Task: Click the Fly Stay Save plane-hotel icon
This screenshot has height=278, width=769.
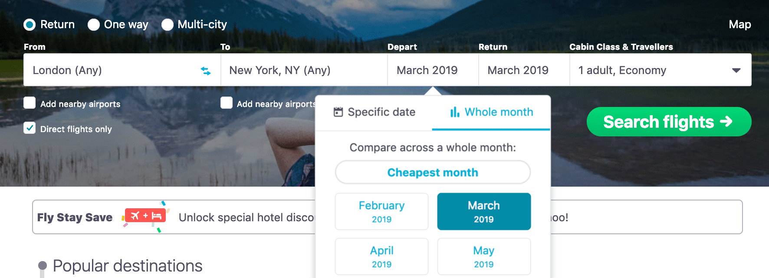Action: coord(145,215)
